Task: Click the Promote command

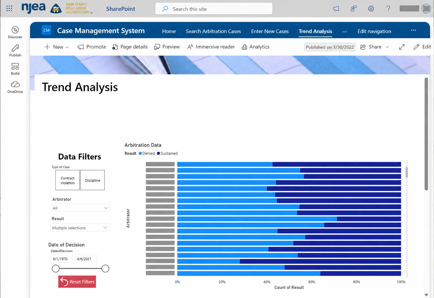Action: coord(92,47)
